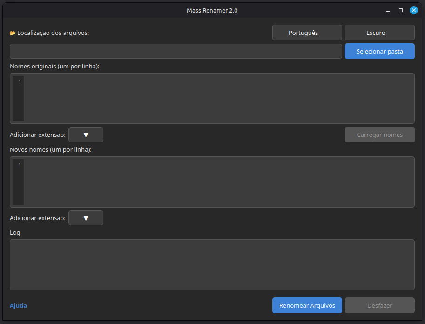Screen dimensions: 425x324
Task: Click the Selecionar pasta button
Action: [379, 51]
